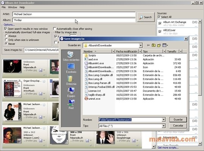Viewport: 204px width, 151px height.
Task: Select uninst.exe file icon
Action: (86, 99)
